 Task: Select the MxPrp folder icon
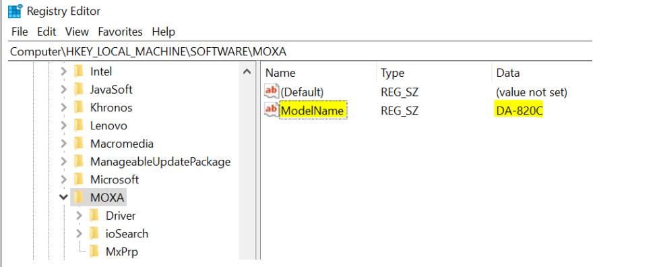pos(94,251)
